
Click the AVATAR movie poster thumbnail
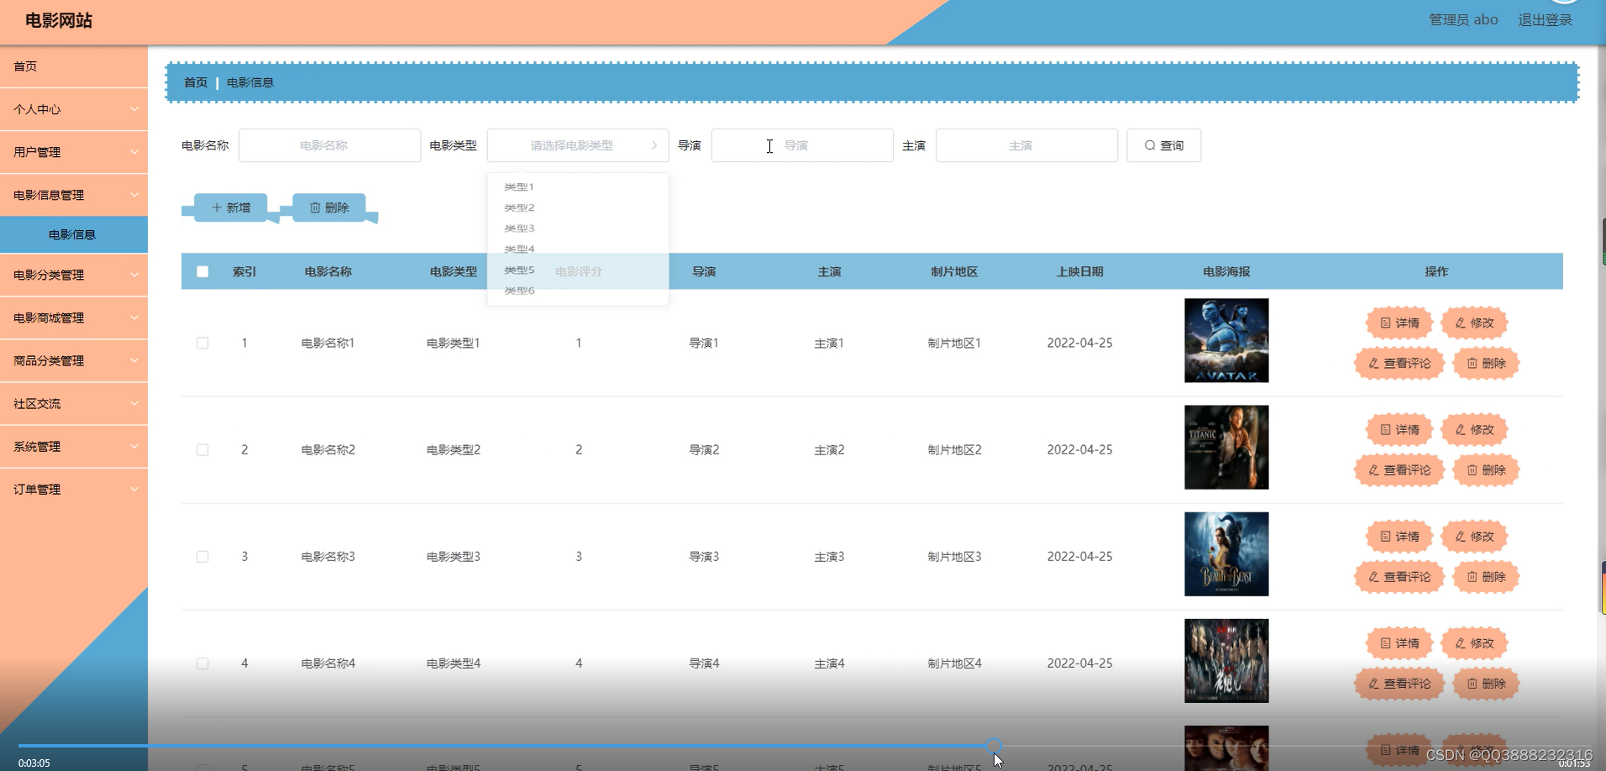[1225, 340]
